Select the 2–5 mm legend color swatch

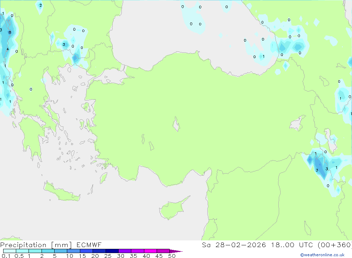(x=48, y=251)
